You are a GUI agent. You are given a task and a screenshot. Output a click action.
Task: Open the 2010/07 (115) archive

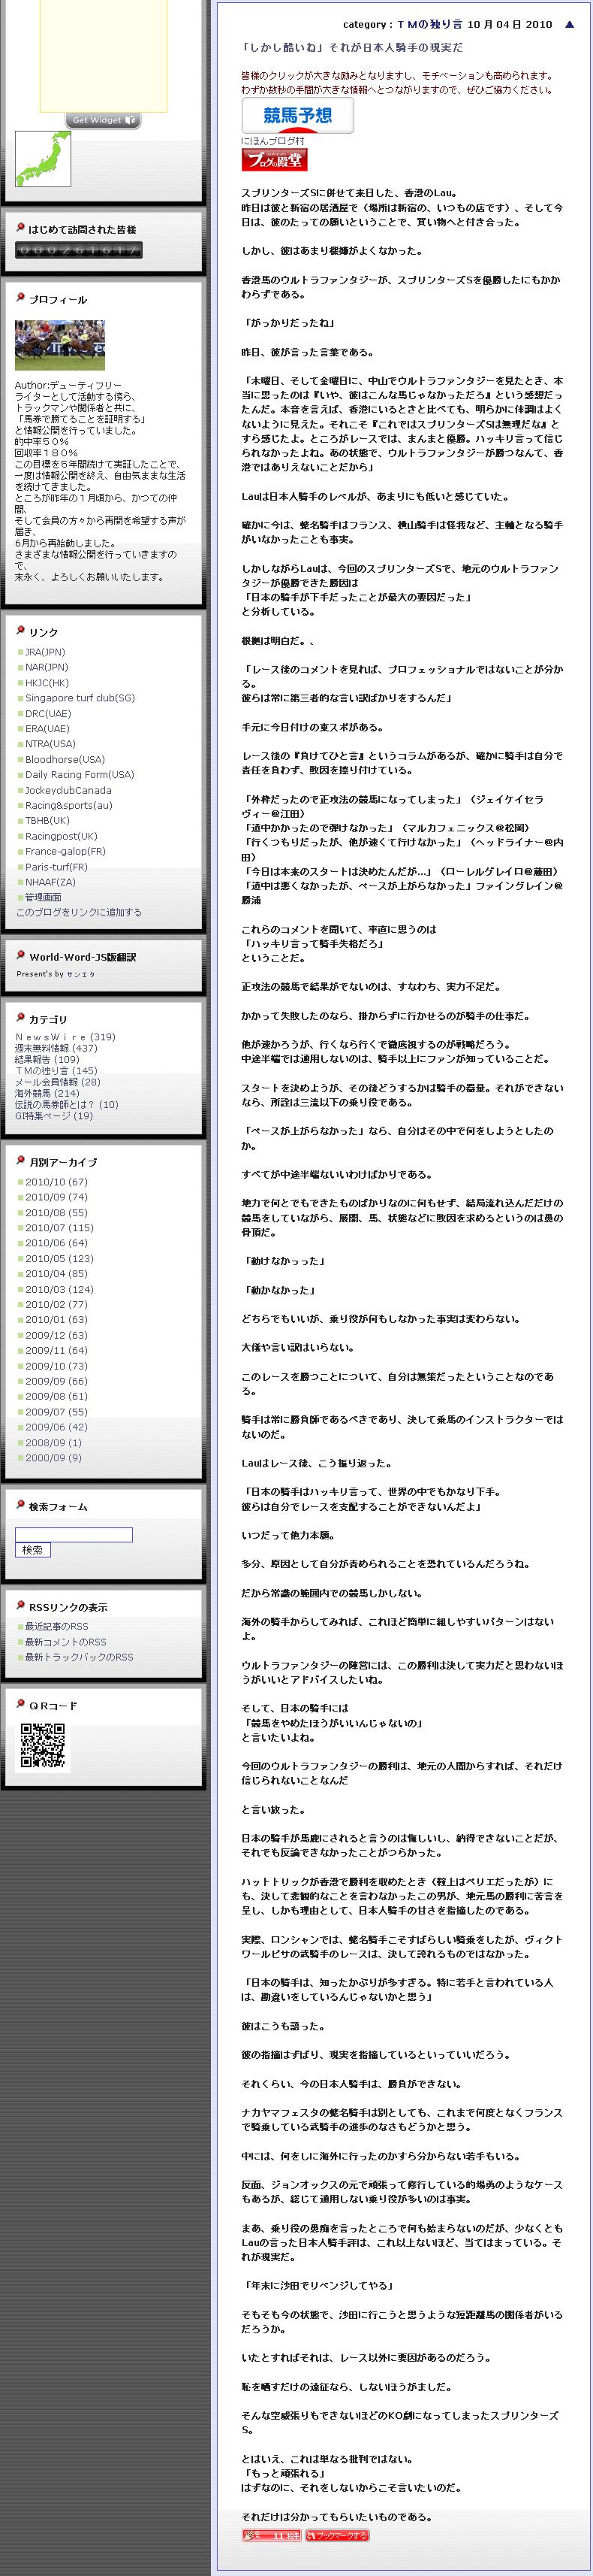pyautogui.click(x=59, y=1228)
